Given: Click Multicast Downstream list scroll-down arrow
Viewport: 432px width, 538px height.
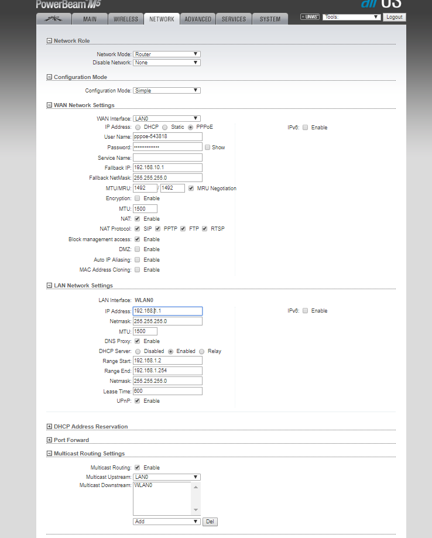Looking at the screenshot, I should pyautogui.click(x=196, y=510).
